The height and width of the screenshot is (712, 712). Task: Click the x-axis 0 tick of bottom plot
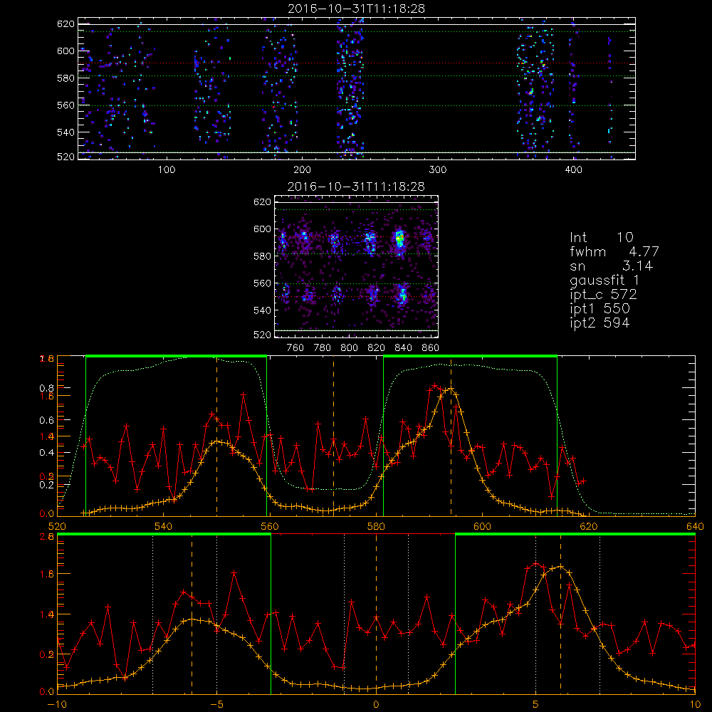pos(376,704)
